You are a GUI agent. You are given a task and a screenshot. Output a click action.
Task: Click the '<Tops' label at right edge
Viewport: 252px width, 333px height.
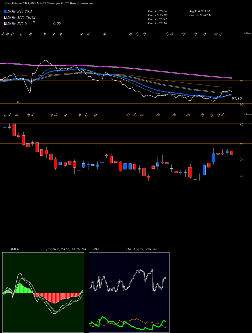pyautogui.click(x=247, y=34)
